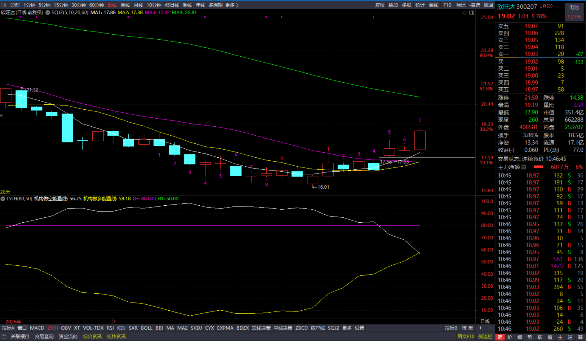Image resolution: width=586 pixels, height=341 pixels.
Task: Open the 图文F10 link
Action: (466, 336)
